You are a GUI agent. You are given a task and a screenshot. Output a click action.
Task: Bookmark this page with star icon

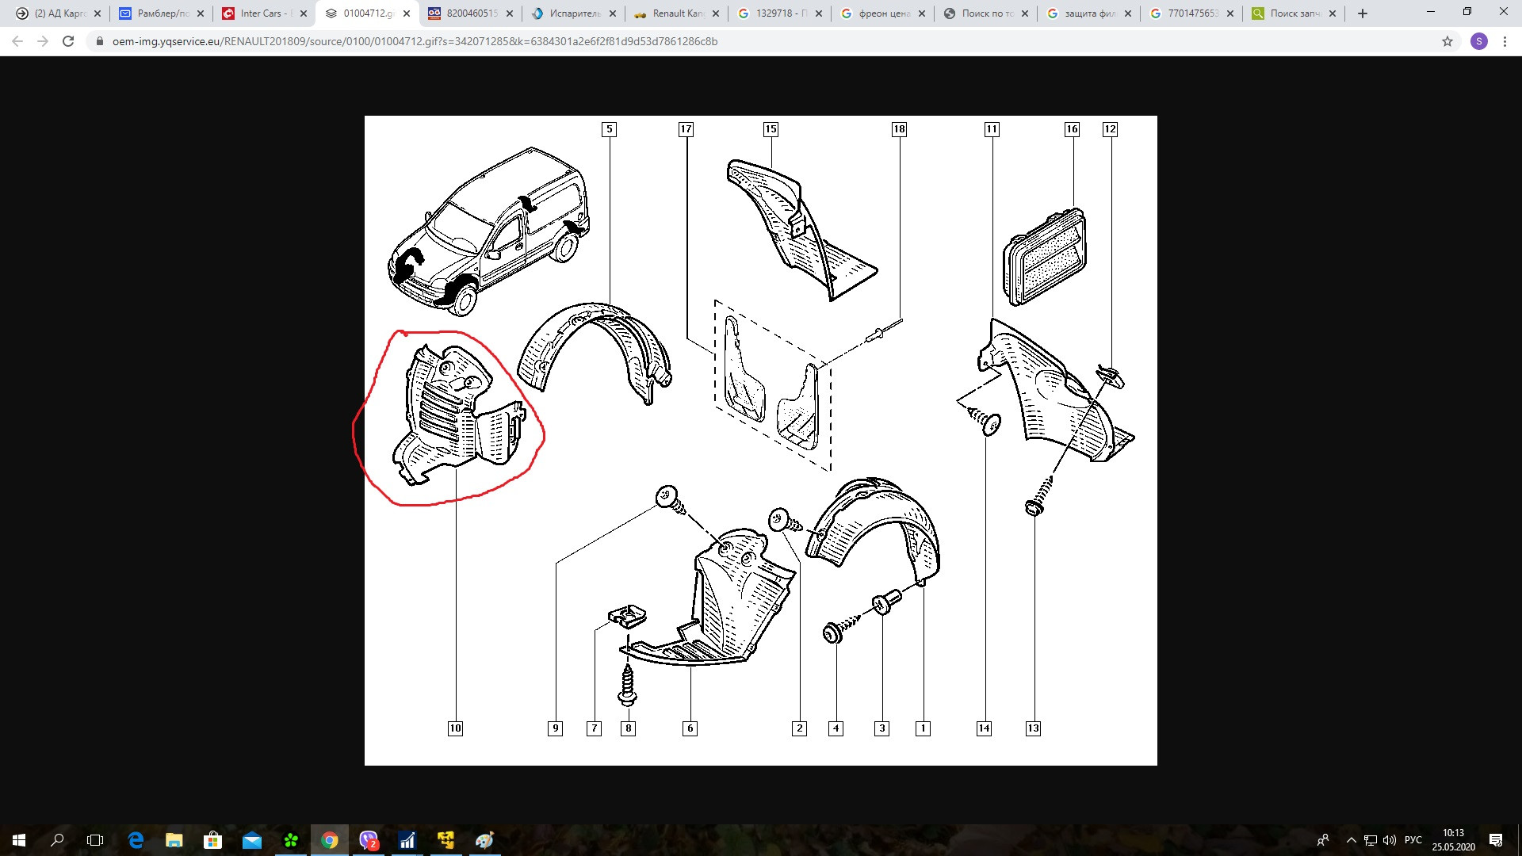[1447, 41]
